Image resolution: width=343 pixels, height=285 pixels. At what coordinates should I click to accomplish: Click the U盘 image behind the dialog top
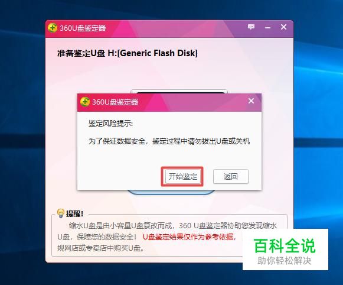point(179,91)
